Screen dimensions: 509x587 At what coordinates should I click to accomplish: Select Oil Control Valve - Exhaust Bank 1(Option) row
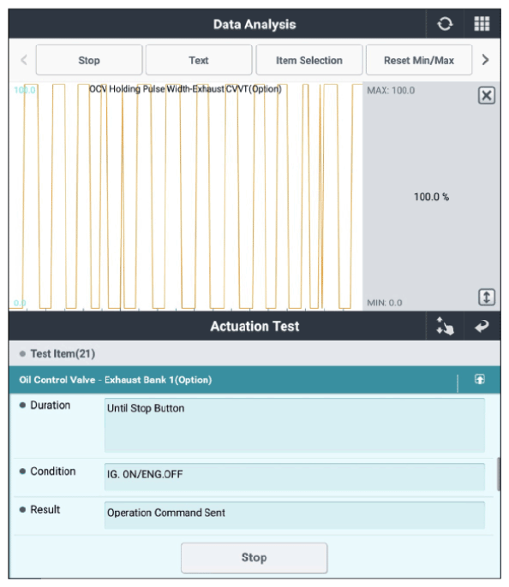pos(232,380)
